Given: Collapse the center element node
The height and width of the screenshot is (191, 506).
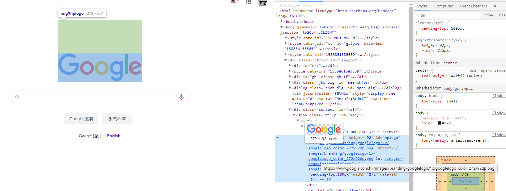Looking at the screenshot, I should coord(298,120).
